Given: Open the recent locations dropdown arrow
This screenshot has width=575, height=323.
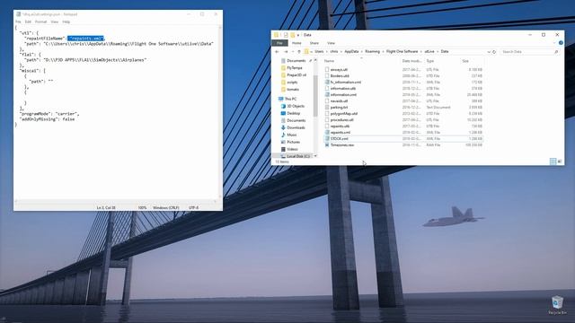Looking at the screenshot, I should (x=292, y=52).
